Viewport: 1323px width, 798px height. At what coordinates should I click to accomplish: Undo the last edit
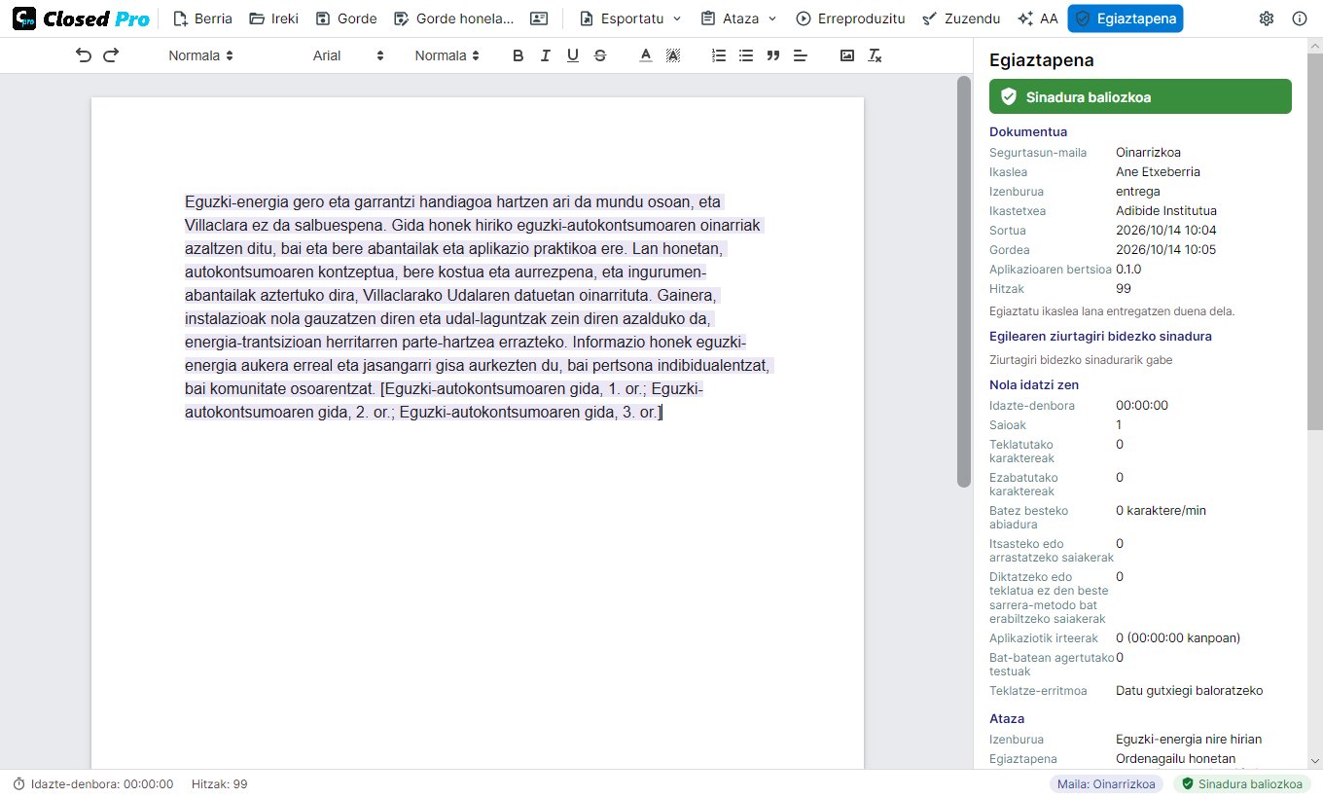tap(84, 55)
